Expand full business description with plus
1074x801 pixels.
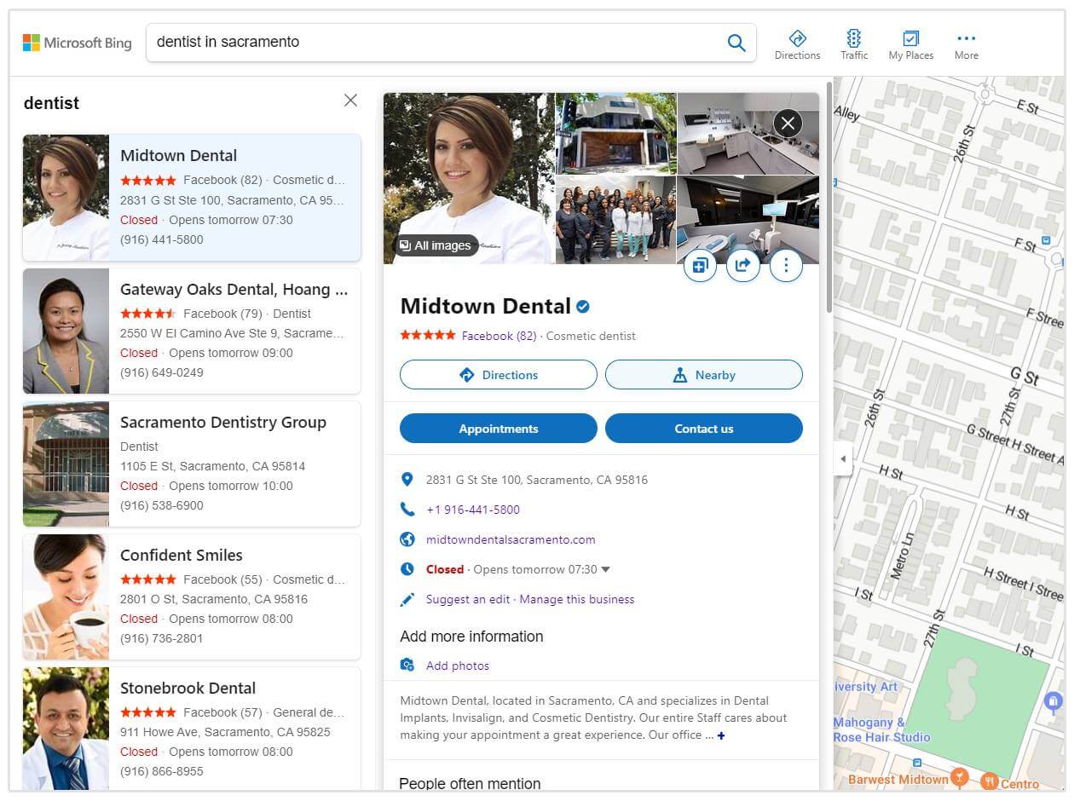coord(721,735)
